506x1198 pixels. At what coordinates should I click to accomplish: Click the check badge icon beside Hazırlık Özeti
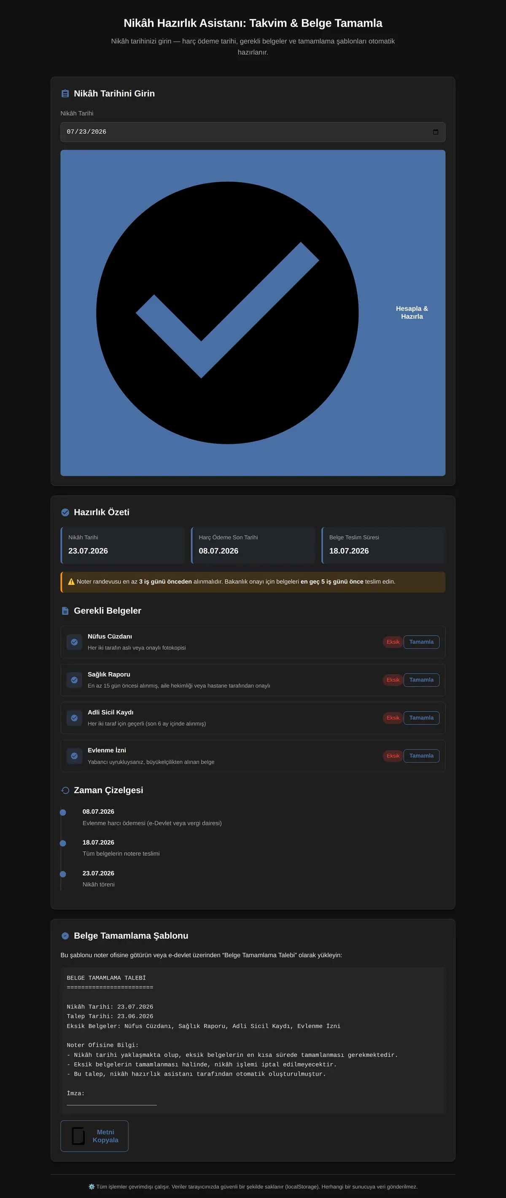coord(65,512)
